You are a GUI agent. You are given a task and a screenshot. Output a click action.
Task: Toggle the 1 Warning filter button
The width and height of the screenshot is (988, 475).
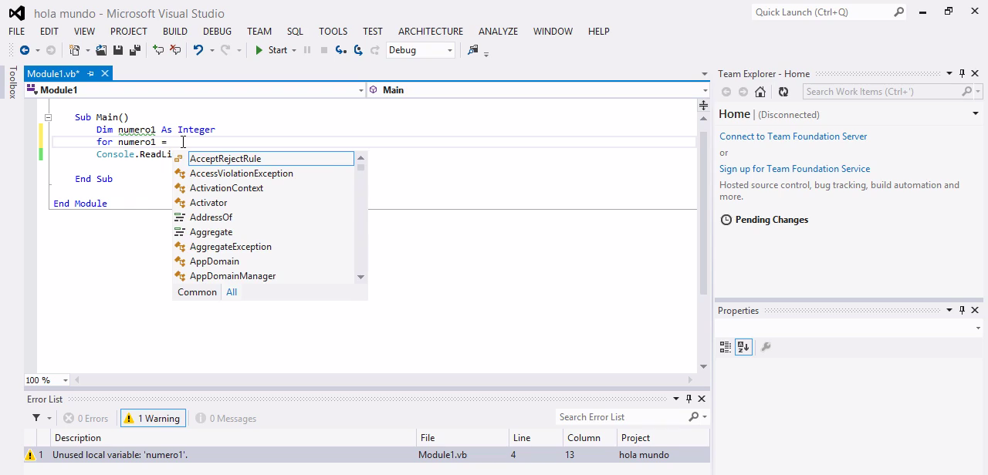point(152,418)
